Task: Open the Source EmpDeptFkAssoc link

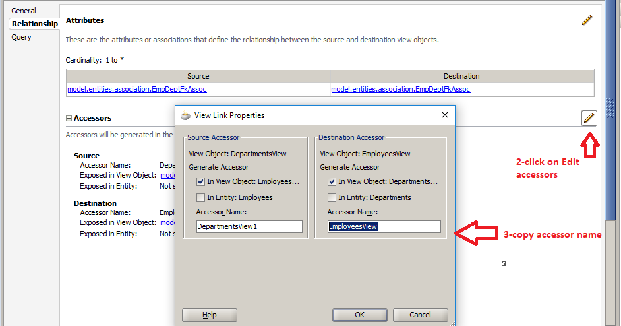Action: click(137, 89)
